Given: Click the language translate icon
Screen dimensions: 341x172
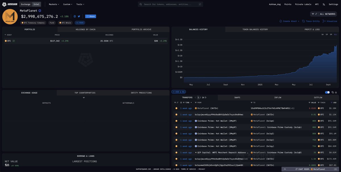Looking at the screenshot, I should coord(324,5).
